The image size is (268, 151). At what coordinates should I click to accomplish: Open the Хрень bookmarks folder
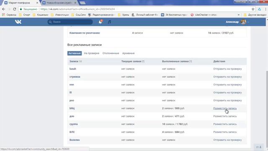[x=124, y=15]
